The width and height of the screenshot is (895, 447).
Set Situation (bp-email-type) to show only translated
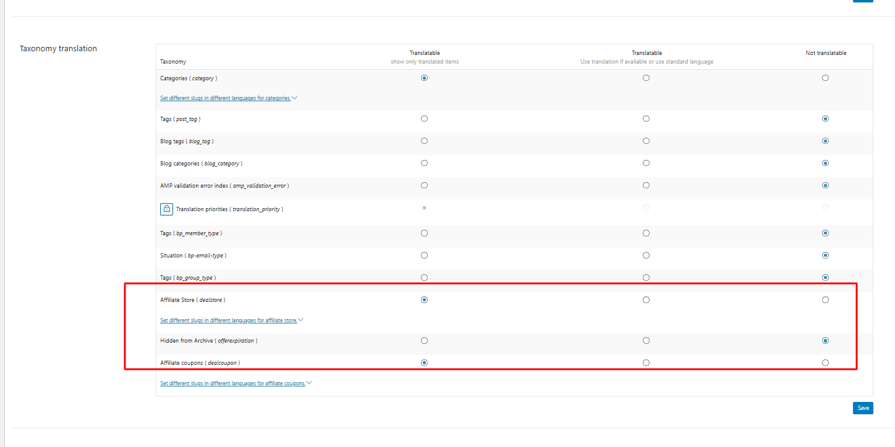point(424,256)
